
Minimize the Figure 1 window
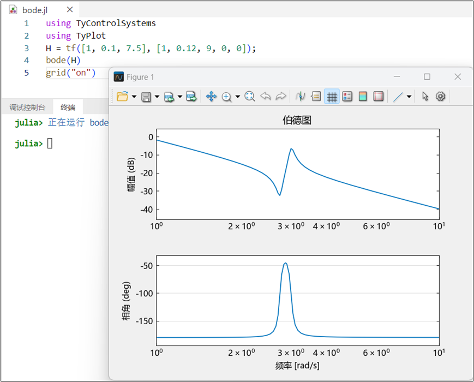point(397,77)
